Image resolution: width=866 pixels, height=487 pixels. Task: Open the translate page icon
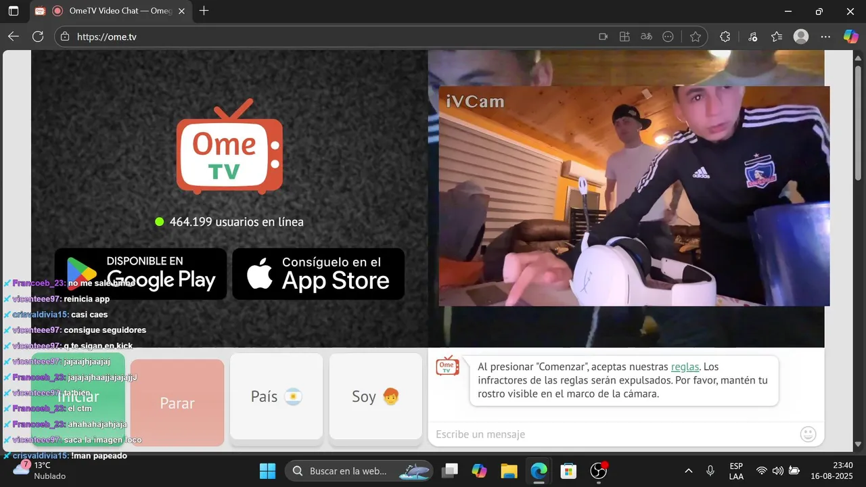coord(646,37)
